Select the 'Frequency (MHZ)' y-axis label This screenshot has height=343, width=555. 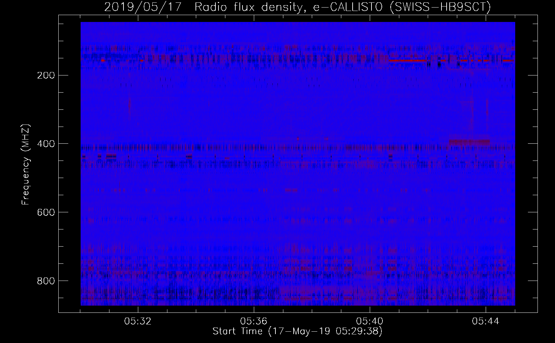[26, 165]
